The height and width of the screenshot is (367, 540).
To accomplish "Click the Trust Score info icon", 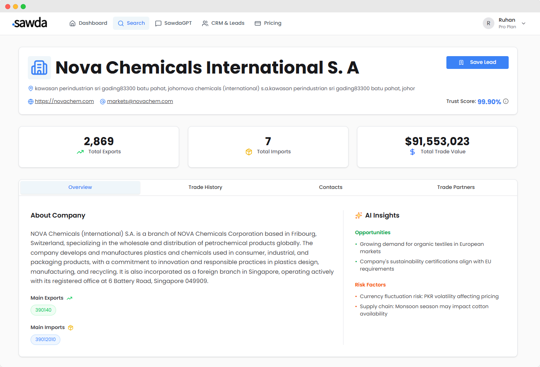I will 506,101.
